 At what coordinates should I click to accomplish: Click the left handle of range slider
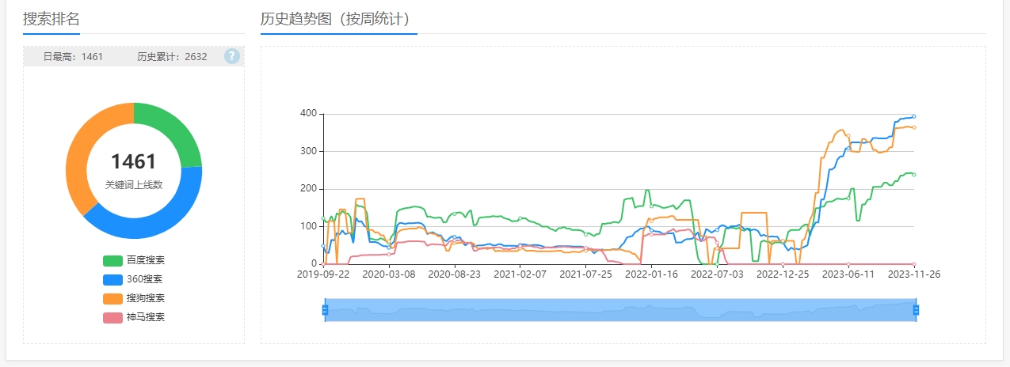[x=325, y=310]
